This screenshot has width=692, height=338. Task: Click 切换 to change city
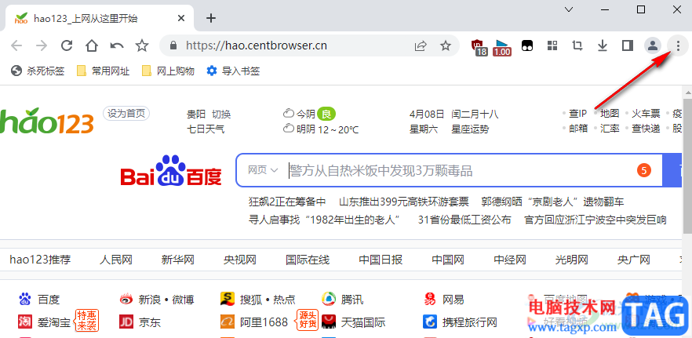click(221, 114)
